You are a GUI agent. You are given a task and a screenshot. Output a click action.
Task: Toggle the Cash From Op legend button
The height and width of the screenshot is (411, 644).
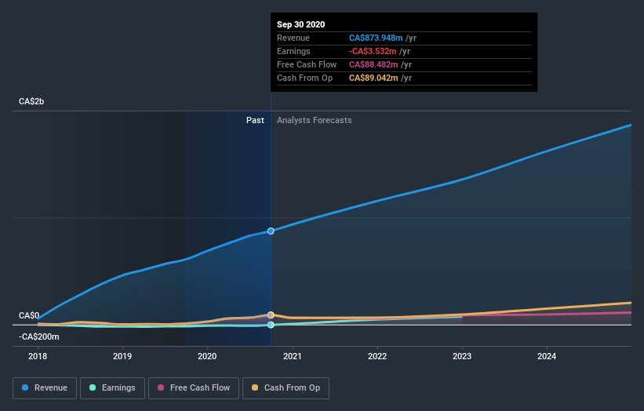coord(286,388)
